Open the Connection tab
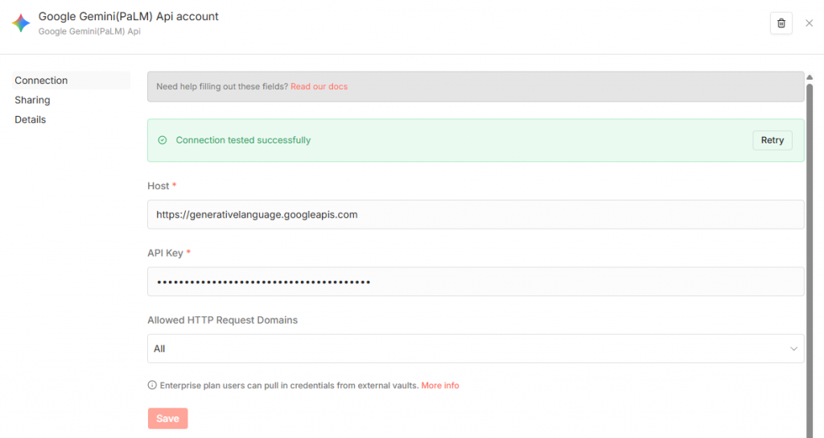 point(71,81)
